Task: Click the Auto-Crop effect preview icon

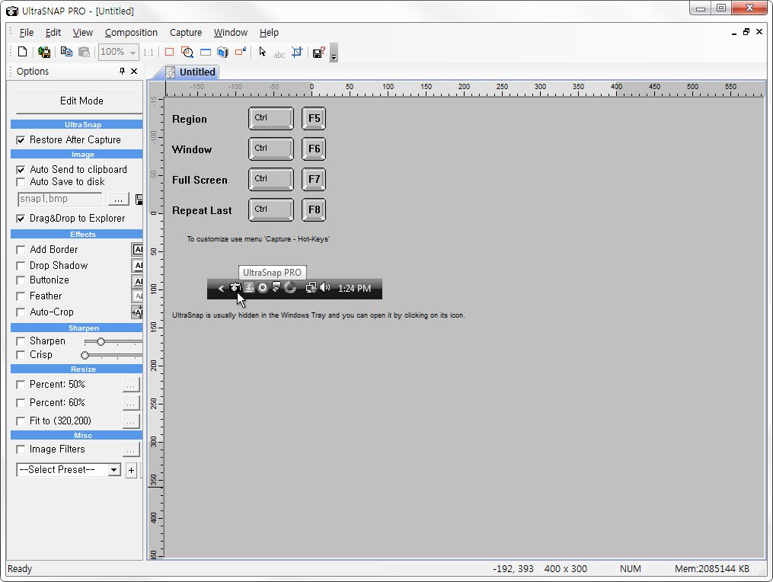Action: 137,312
